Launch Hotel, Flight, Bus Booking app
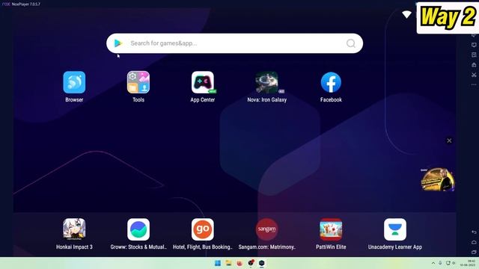The height and width of the screenshot is (269, 479). (203, 229)
